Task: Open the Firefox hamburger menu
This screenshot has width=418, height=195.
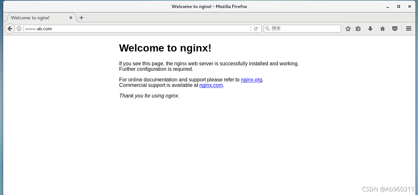Action: click(409, 29)
